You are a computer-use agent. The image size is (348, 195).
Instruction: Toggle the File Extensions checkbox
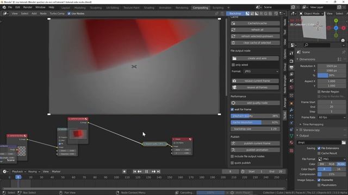(319, 148)
